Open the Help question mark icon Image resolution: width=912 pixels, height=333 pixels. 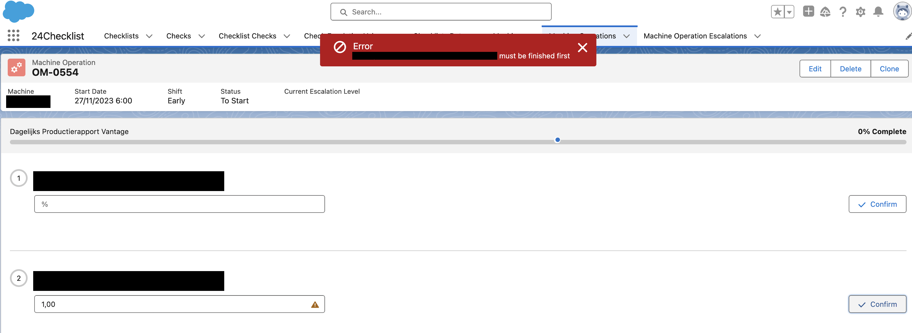click(x=843, y=12)
